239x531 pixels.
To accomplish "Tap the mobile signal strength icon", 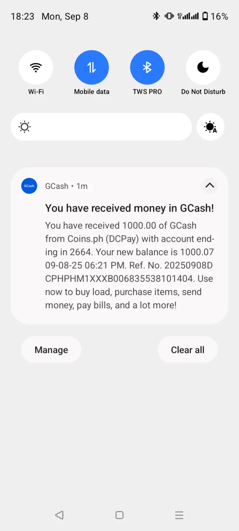I will point(188,16).
